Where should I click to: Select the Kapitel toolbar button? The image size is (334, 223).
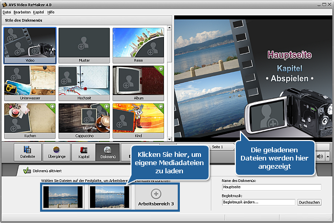pyautogui.click(x=83, y=152)
